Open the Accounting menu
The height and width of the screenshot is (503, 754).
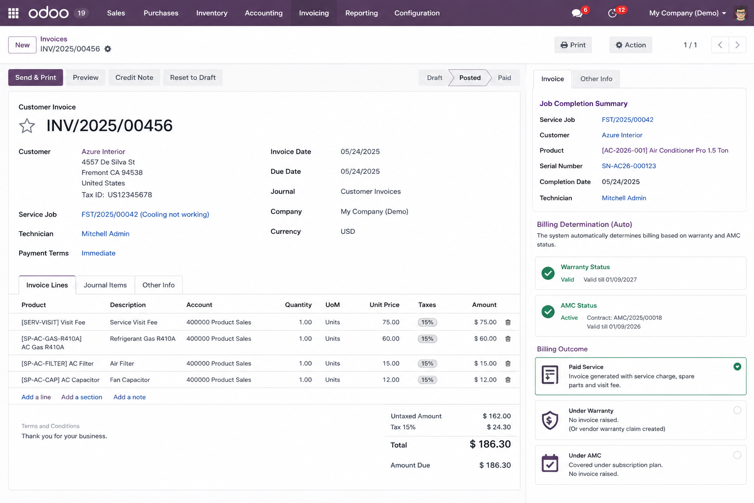[264, 13]
